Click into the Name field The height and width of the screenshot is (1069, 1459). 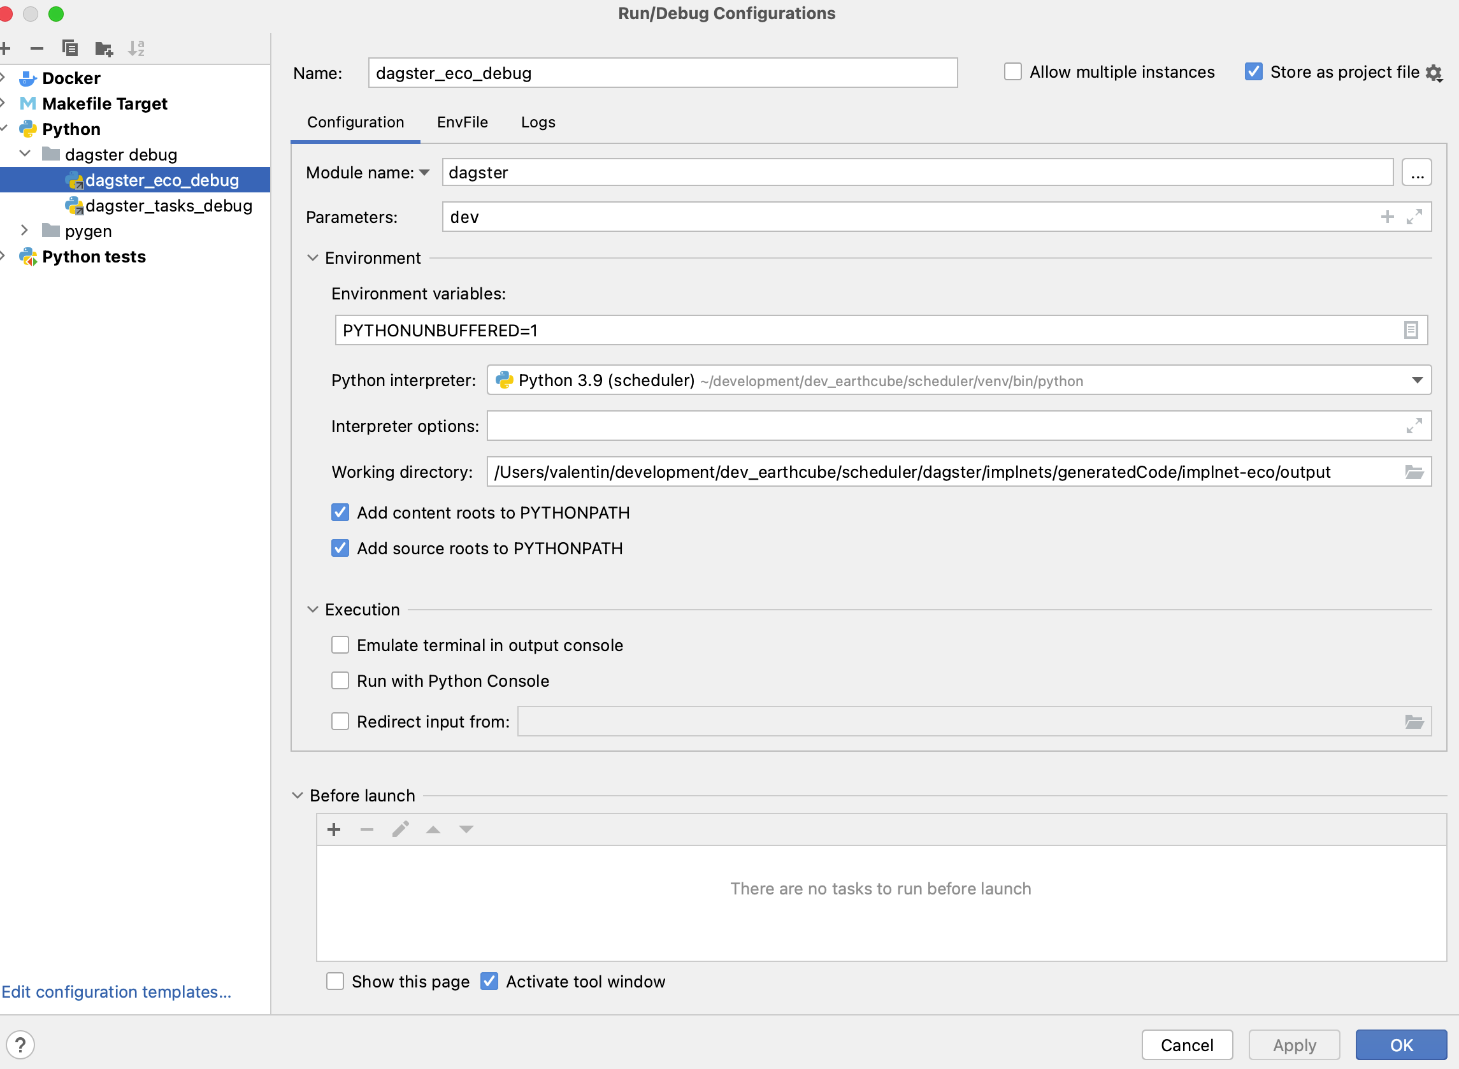pyautogui.click(x=663, y=73)
